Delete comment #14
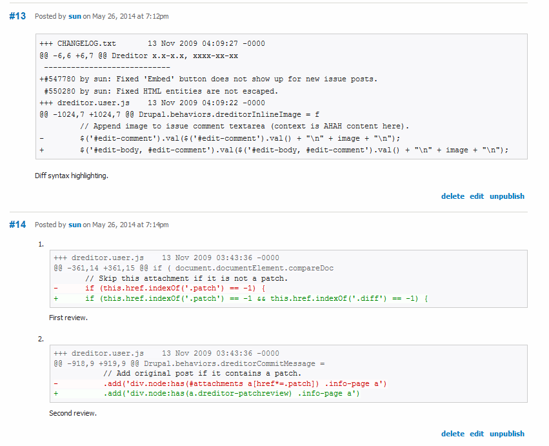 point(453,434)
